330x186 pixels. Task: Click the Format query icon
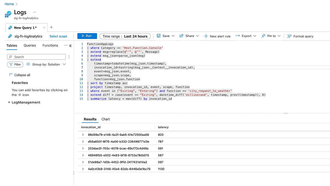(289, 36)
